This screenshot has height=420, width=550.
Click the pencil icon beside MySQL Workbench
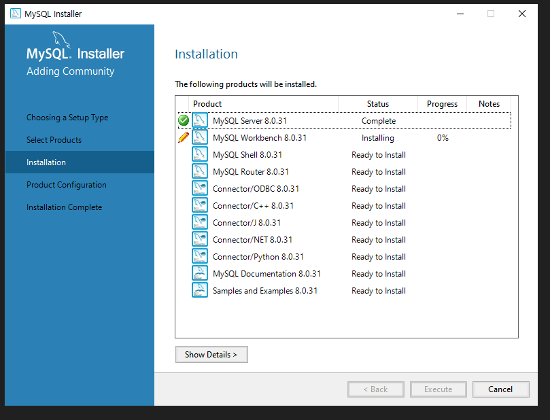click(x=184, y=137)
